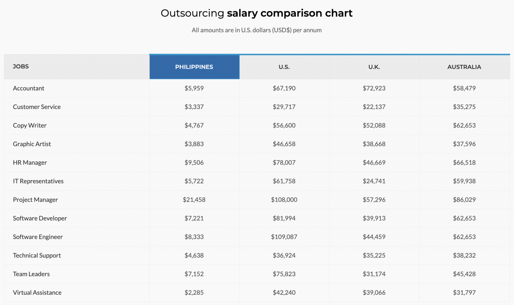The image size is (514, 305).
Task: Click the JOBS column header
Action: pos(21,67)
